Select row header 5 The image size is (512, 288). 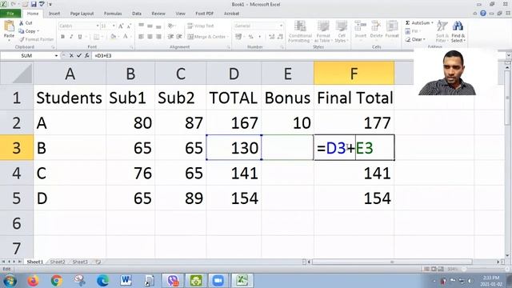point(16,198)
